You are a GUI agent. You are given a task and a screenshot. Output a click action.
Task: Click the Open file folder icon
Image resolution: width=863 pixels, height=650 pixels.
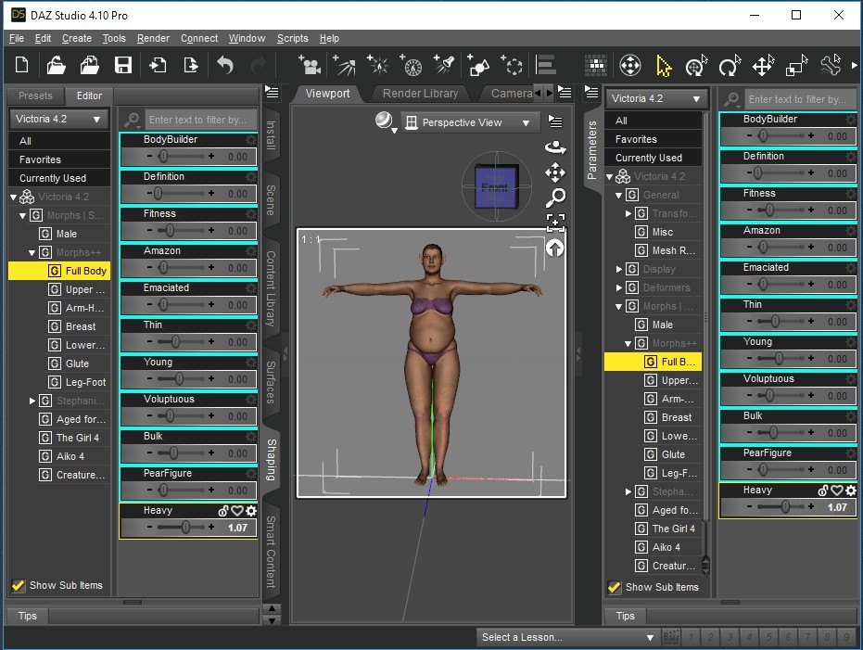[56, 65]
